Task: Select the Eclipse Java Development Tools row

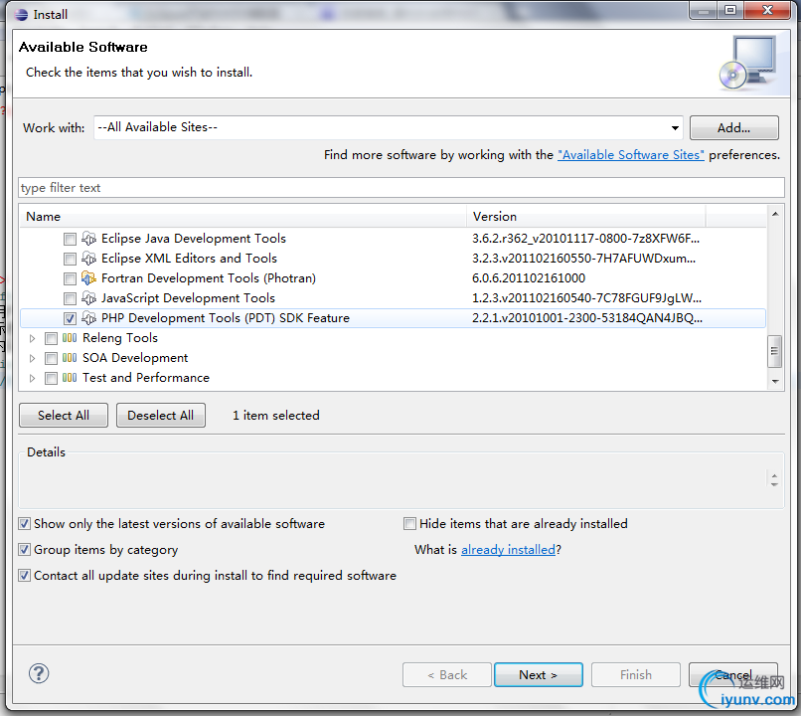Action: coord(393,239)
